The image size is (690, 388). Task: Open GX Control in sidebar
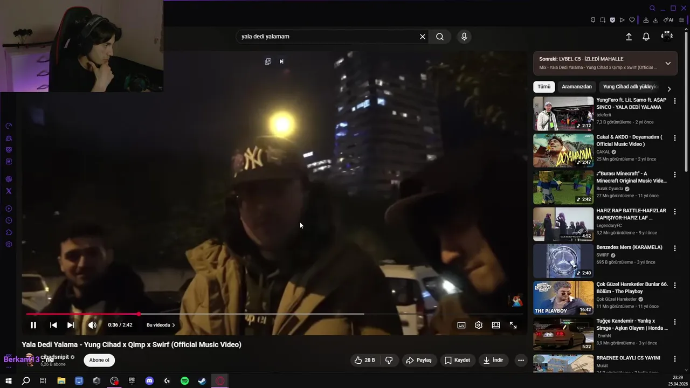pyautogui.click(x=9, y=126)
